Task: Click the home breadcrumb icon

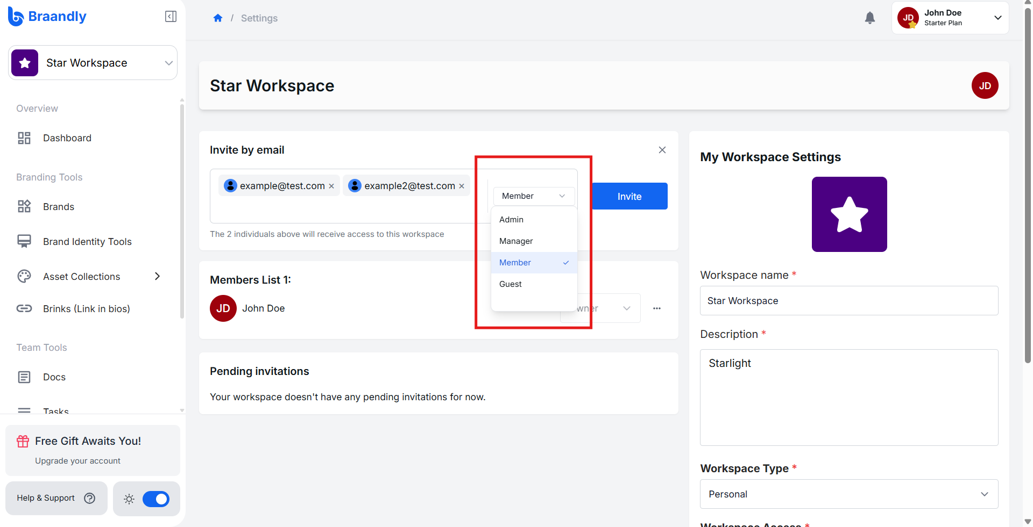Action: point(218,18)
